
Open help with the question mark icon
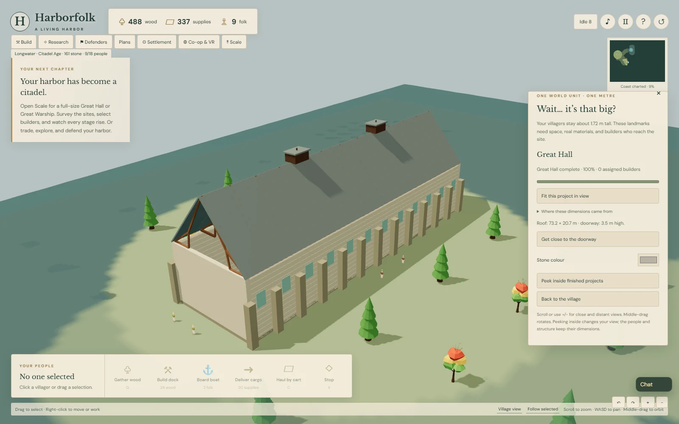pyautogui.click(x=643, y=22)
